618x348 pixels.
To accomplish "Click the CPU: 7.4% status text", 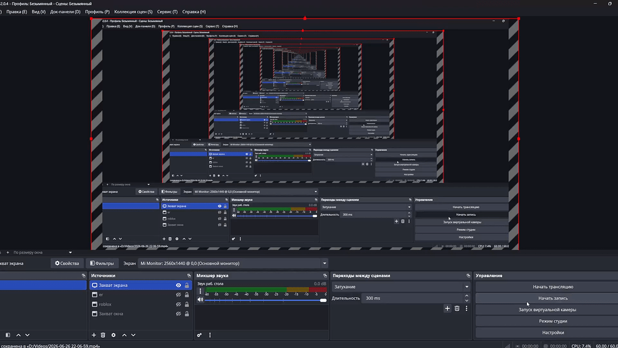I will click(581, 346).
